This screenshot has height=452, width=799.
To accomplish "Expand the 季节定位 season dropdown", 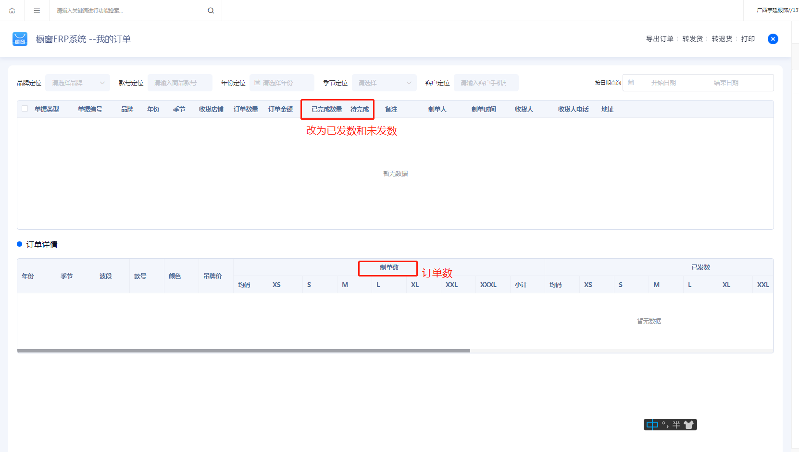I will 384,83.
